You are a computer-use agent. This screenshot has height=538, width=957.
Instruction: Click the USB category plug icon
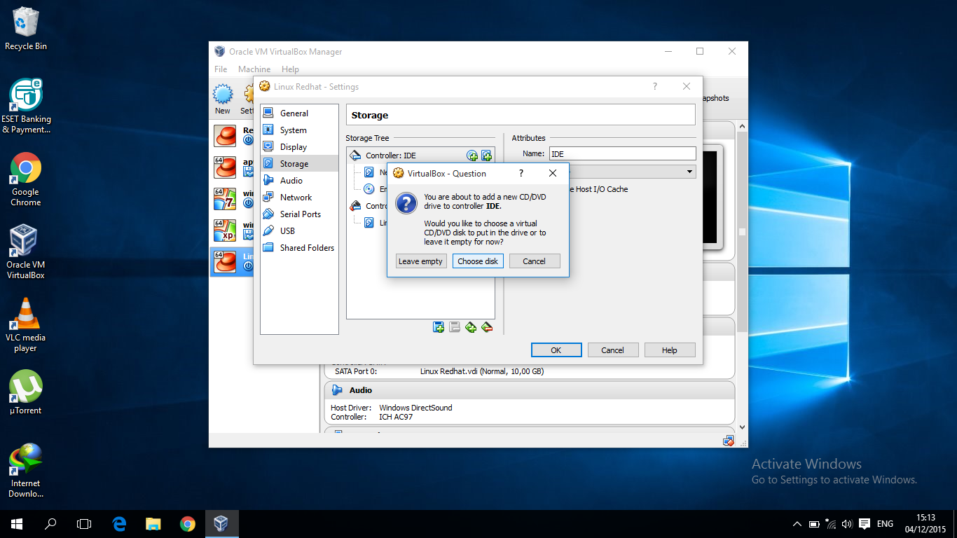[268, 230]
